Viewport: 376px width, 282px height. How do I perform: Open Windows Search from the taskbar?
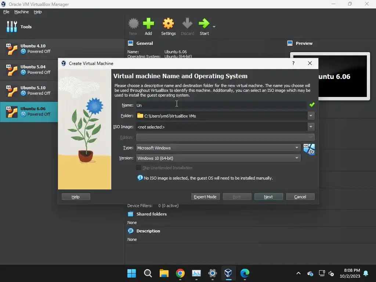pos(148,273)
